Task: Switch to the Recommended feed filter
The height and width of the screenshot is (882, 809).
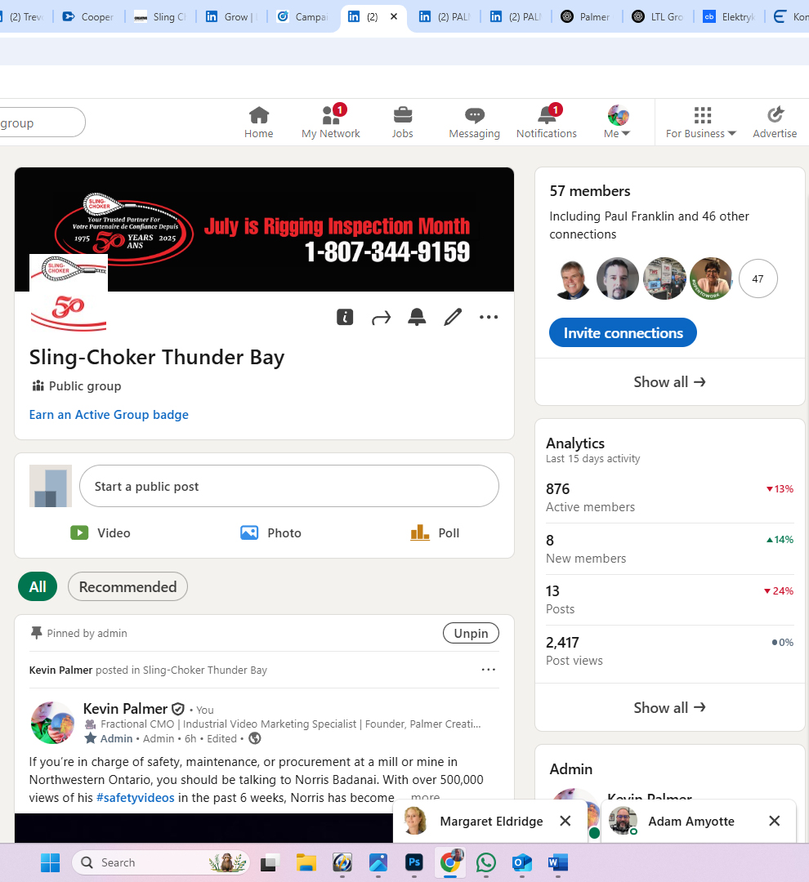Action: click(127, 586)
